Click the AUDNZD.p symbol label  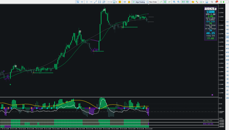pyautogui.click(x=210, y=9)
